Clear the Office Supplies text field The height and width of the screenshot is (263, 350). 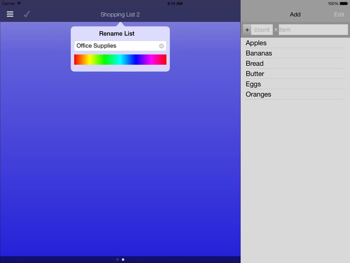[162, 46]
